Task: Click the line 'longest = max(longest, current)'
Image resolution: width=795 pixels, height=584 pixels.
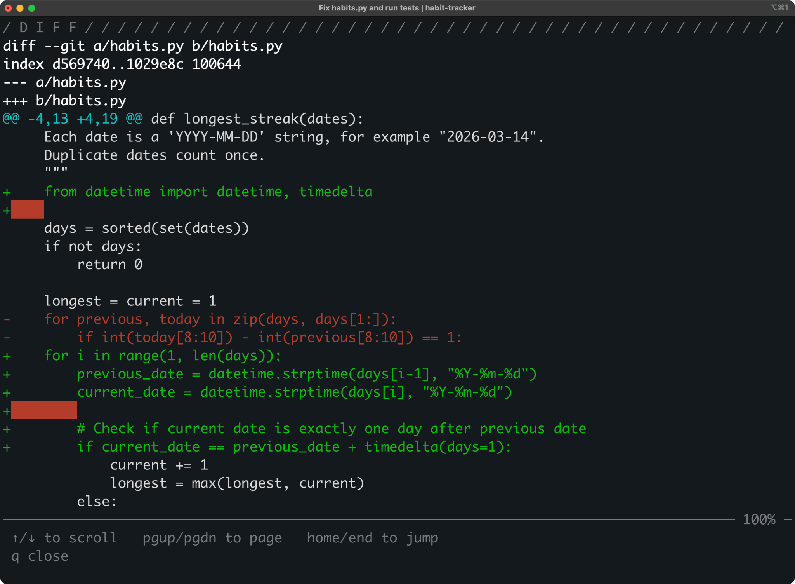Action: point(237,483)
